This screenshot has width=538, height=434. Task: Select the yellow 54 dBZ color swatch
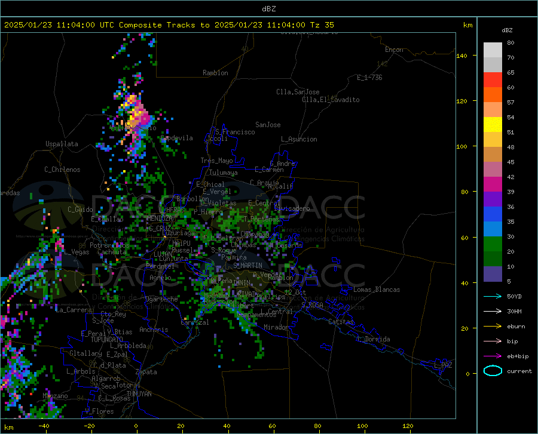493,125
